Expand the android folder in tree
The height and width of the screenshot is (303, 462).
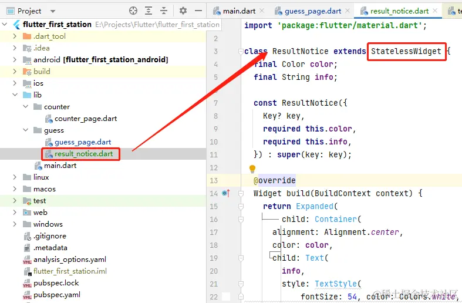[x=15, y=60]
